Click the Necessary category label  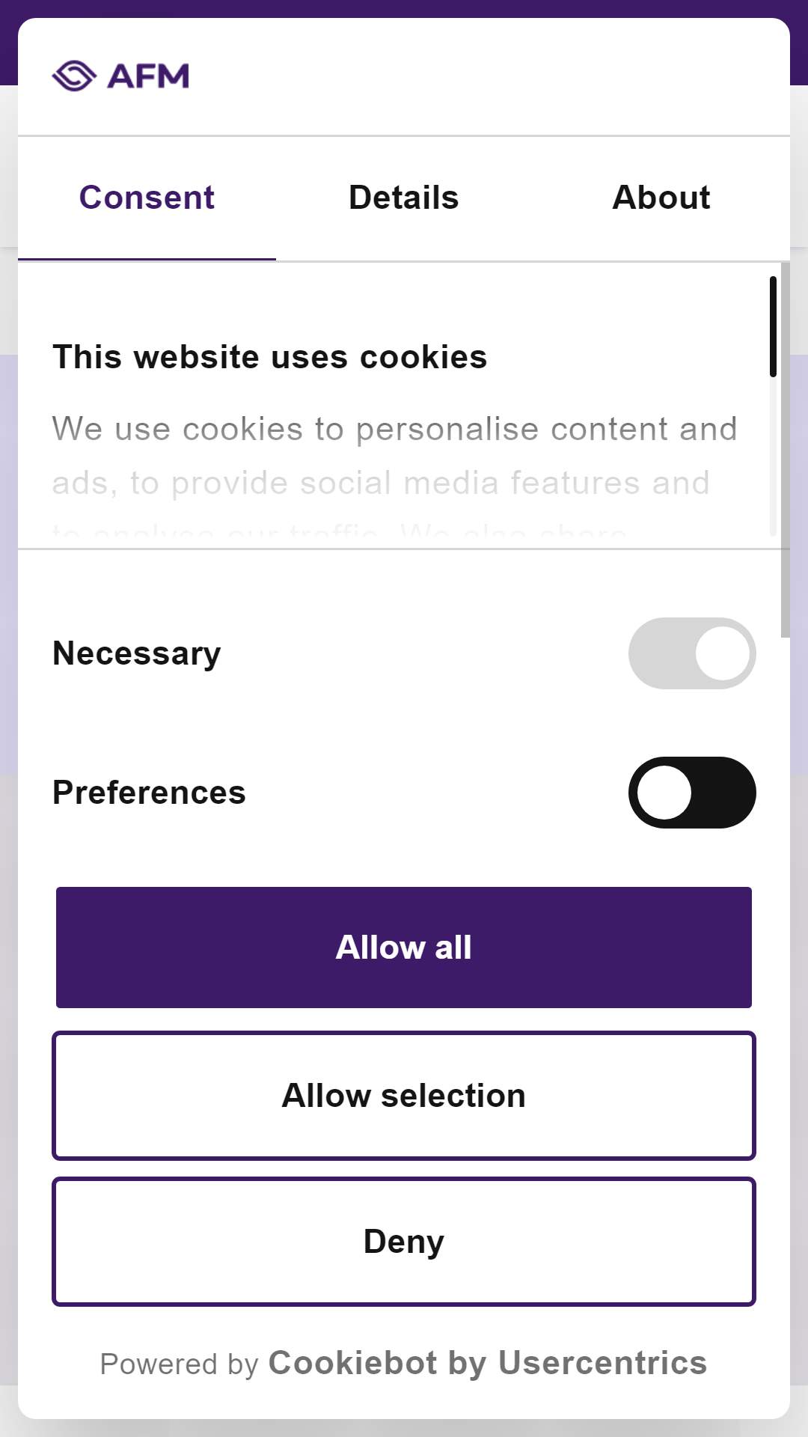coord(137,653)
